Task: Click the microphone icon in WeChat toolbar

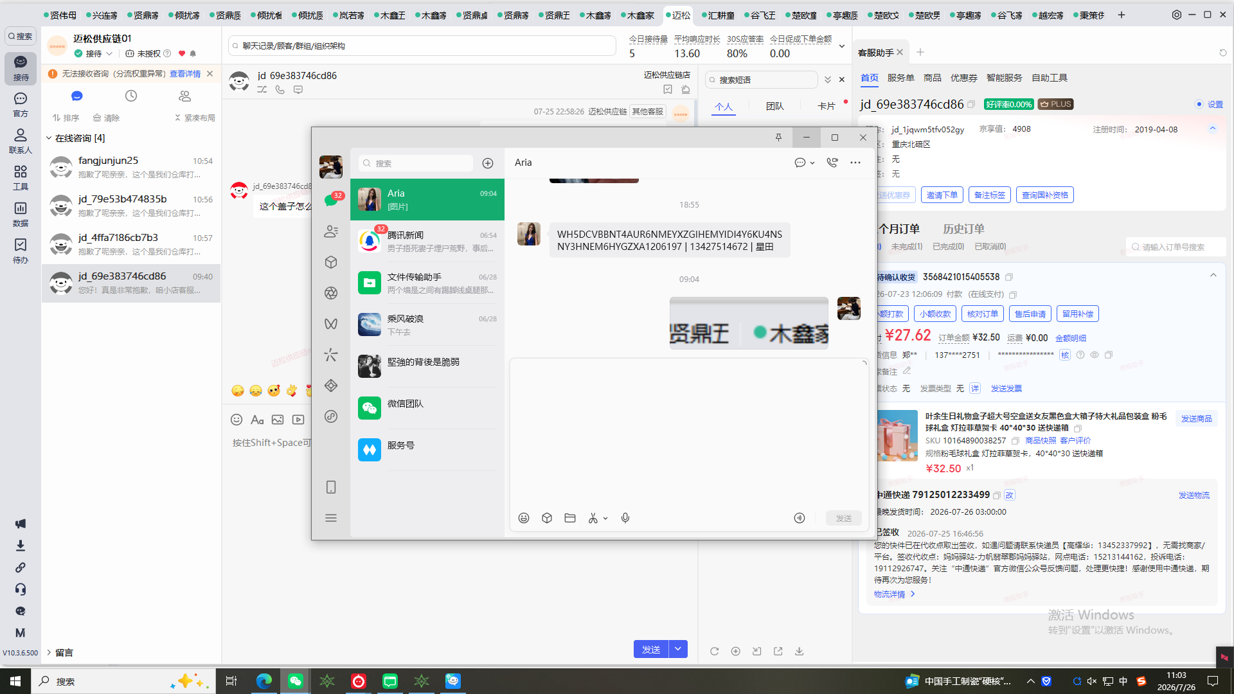Action: coord(625,518)
